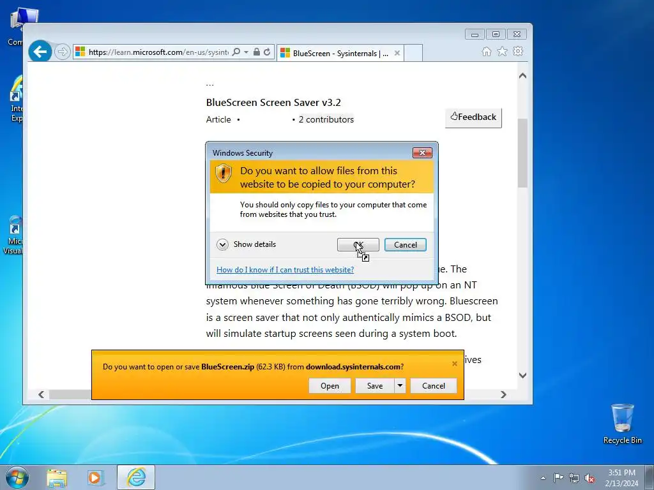Click the security shield warning icon
Viewport: 654px width, 490px height.
point(223,173)
